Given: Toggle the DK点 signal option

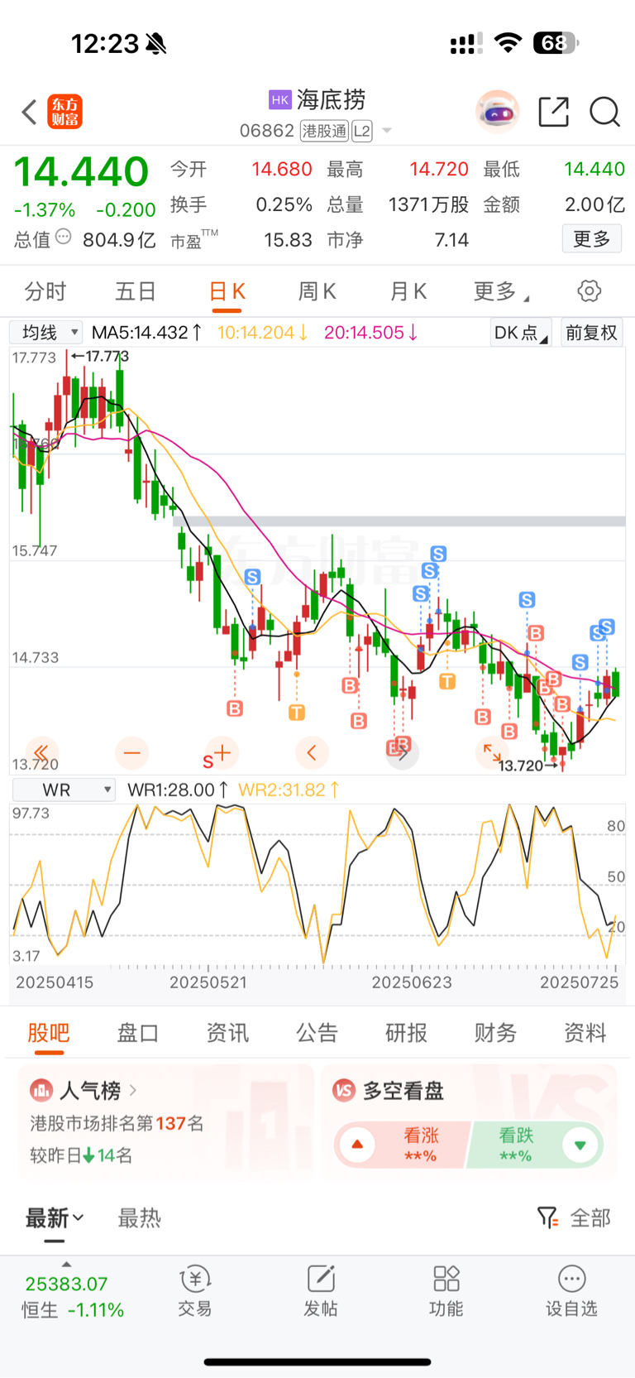Looking at the screenshot, I should click(x=521, y=333).
